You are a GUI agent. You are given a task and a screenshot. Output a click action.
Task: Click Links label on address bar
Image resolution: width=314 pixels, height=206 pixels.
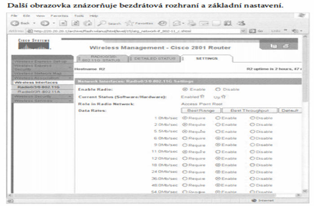click(275, 31)
